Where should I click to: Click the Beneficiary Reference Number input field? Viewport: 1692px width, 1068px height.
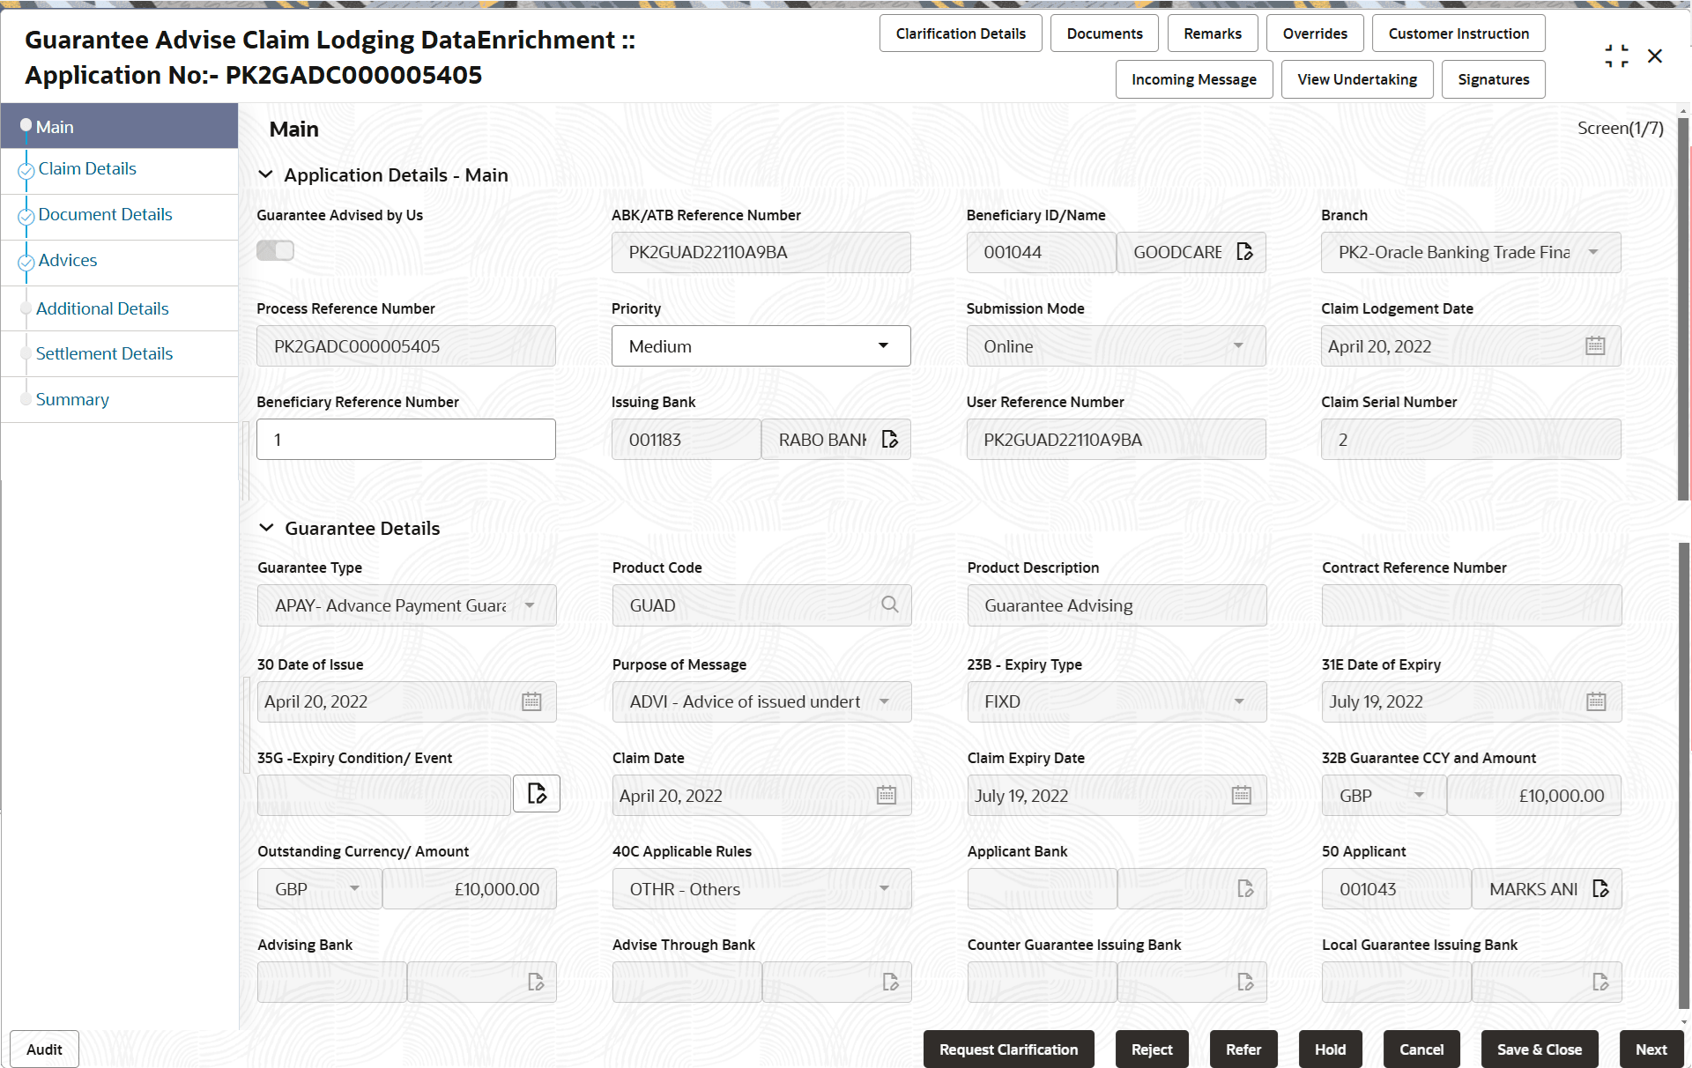[x=405, y=439]
